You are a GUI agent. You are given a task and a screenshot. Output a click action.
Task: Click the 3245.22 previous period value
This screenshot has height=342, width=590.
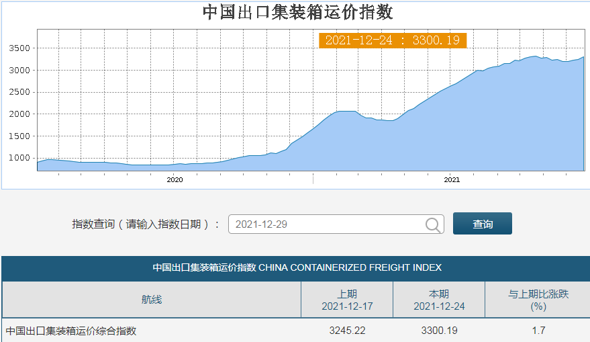point(347,331)
